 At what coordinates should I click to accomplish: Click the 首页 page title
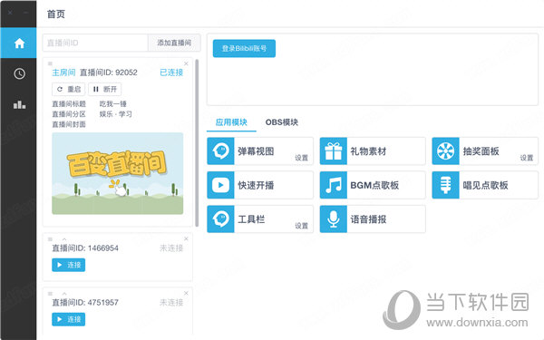click(x=56, y=15)
